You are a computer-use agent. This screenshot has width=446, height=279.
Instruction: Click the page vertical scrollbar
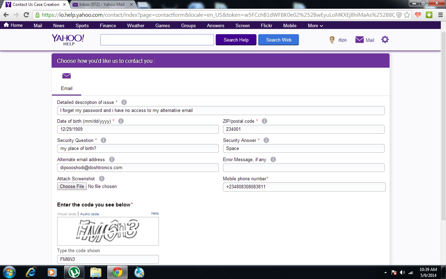pyautogui.click(x=443, y=126)
